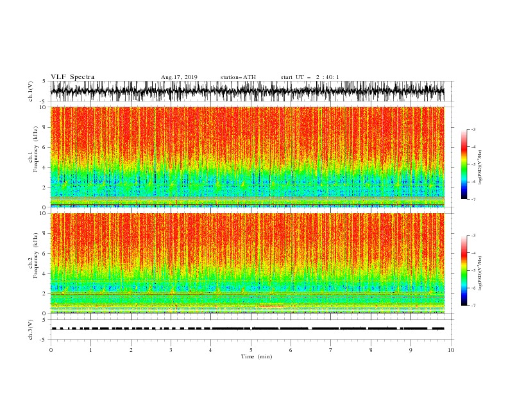Click the "7" tick on the Time axis
This screenshot has width=508, height=393.
pos(330,350)
